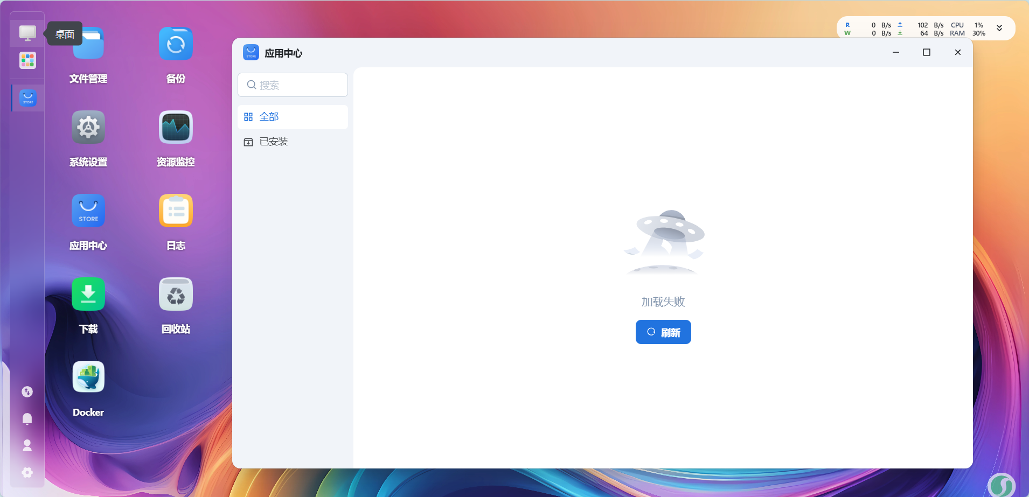This screenshot has height=497, width=1029.
Task: Open the Docker desktop icon
Action: pos(88,377)
